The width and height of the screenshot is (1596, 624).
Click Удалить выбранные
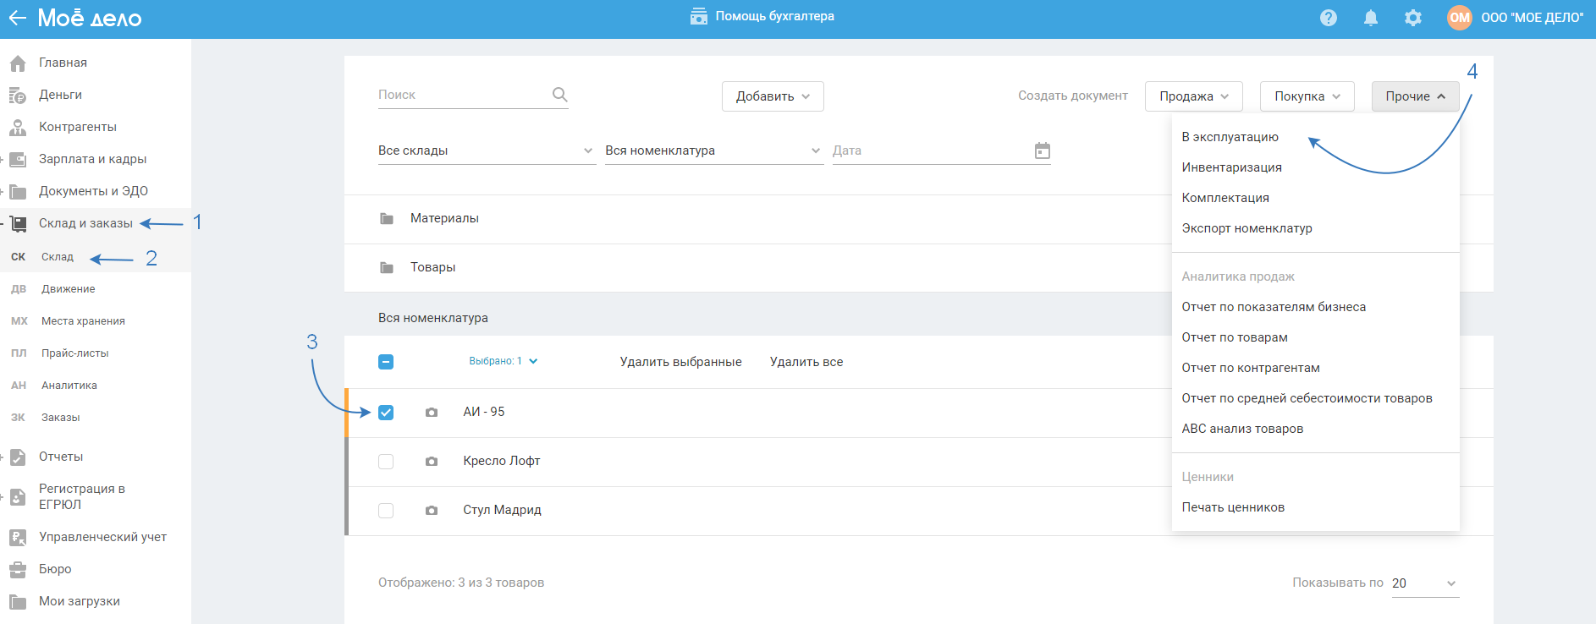tap(680, 362)
